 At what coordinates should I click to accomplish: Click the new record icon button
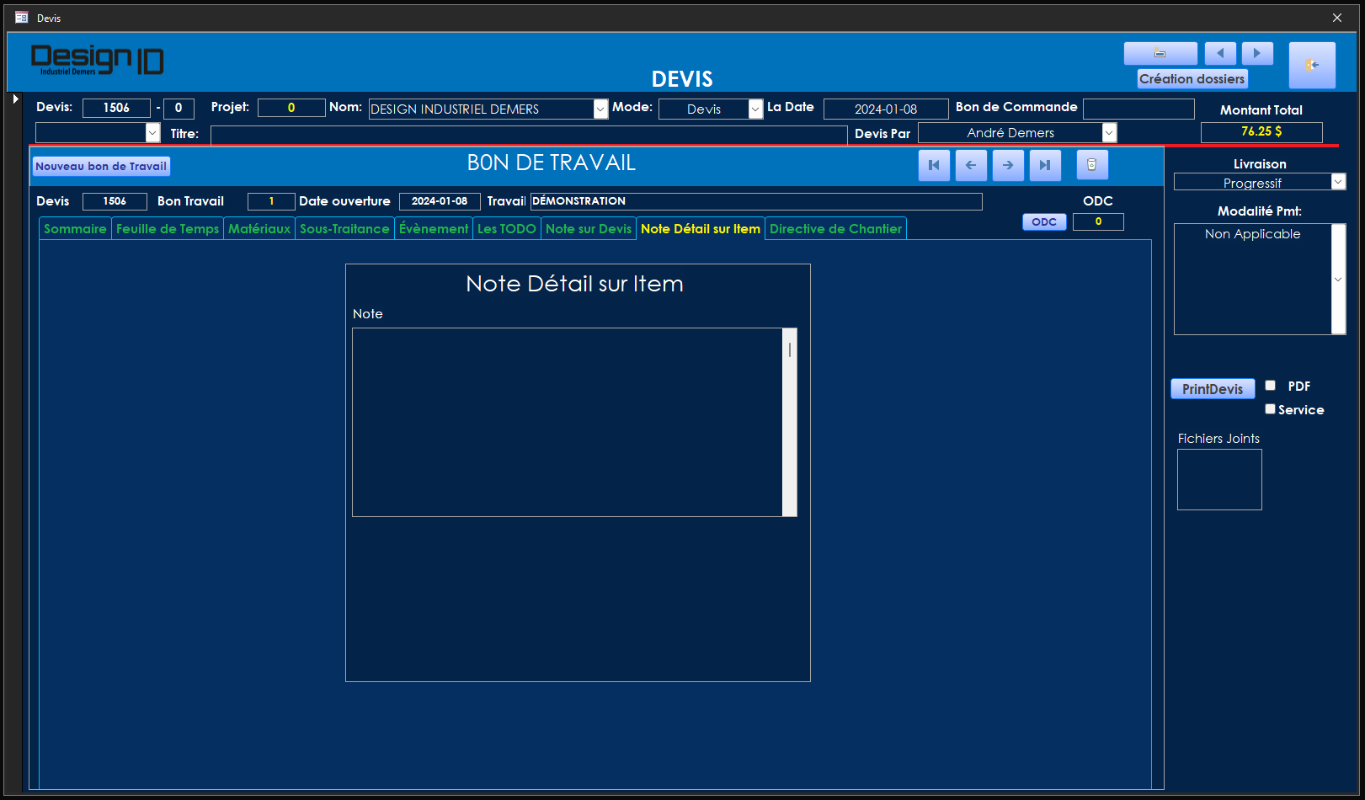click(1160, 54)
